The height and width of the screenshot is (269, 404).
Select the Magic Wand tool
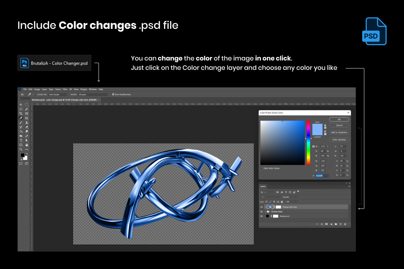tap(26, 109)
